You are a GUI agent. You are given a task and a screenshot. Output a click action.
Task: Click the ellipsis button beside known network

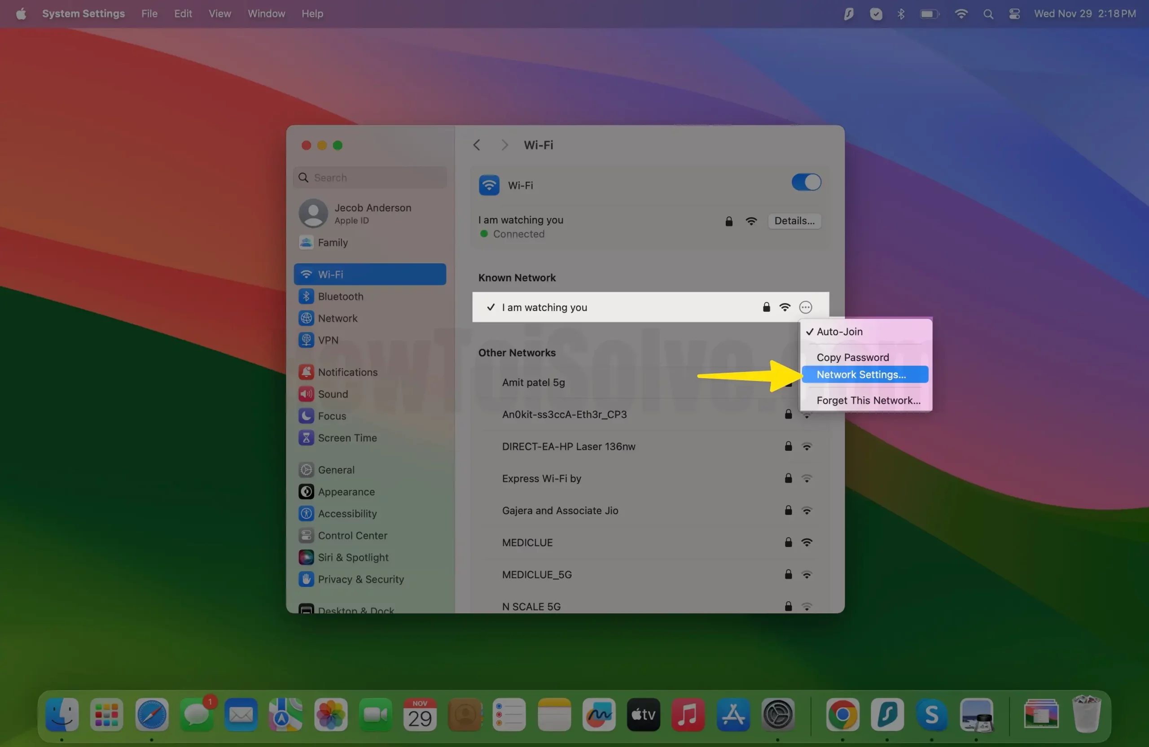(x=805, y=307)
